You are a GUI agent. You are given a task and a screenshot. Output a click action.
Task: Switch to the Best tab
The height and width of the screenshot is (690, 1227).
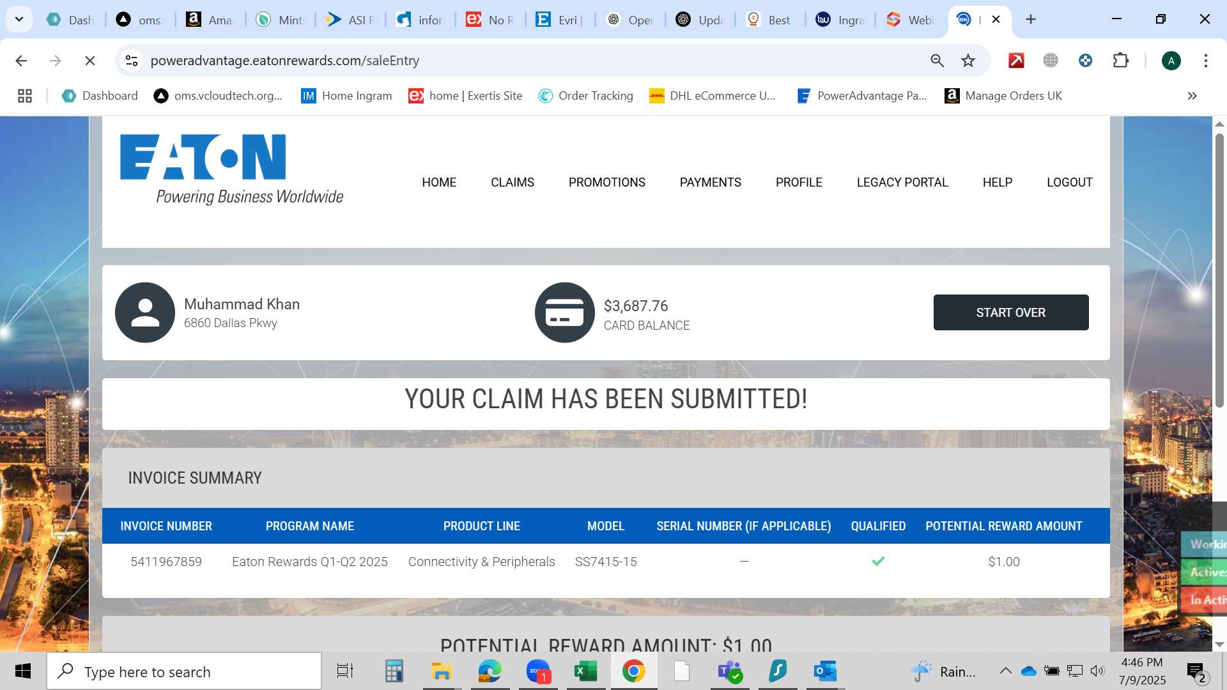[x=771, y=20]
